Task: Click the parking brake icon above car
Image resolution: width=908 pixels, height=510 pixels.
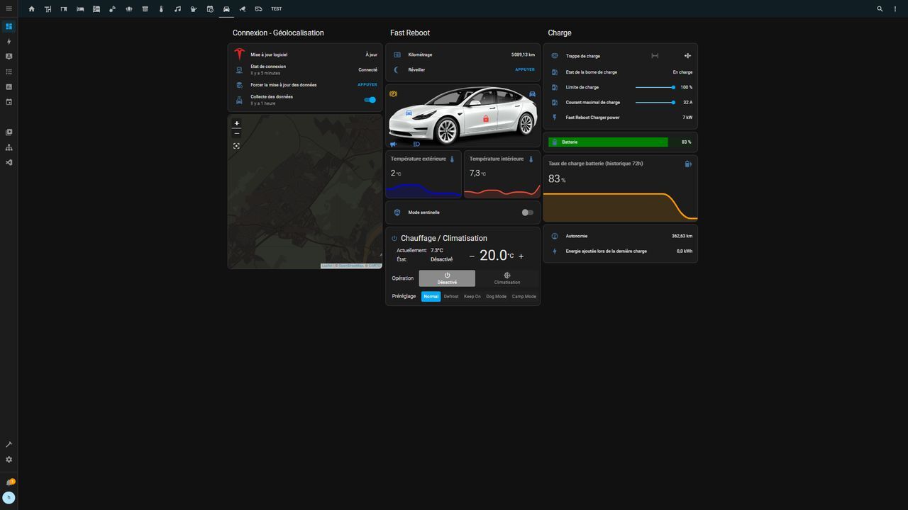Action: click(x=393, y=93)
